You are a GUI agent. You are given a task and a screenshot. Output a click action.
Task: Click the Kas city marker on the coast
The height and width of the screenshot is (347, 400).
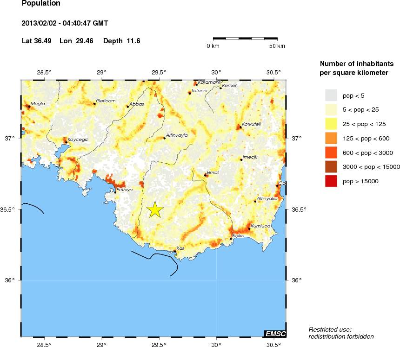175,251
